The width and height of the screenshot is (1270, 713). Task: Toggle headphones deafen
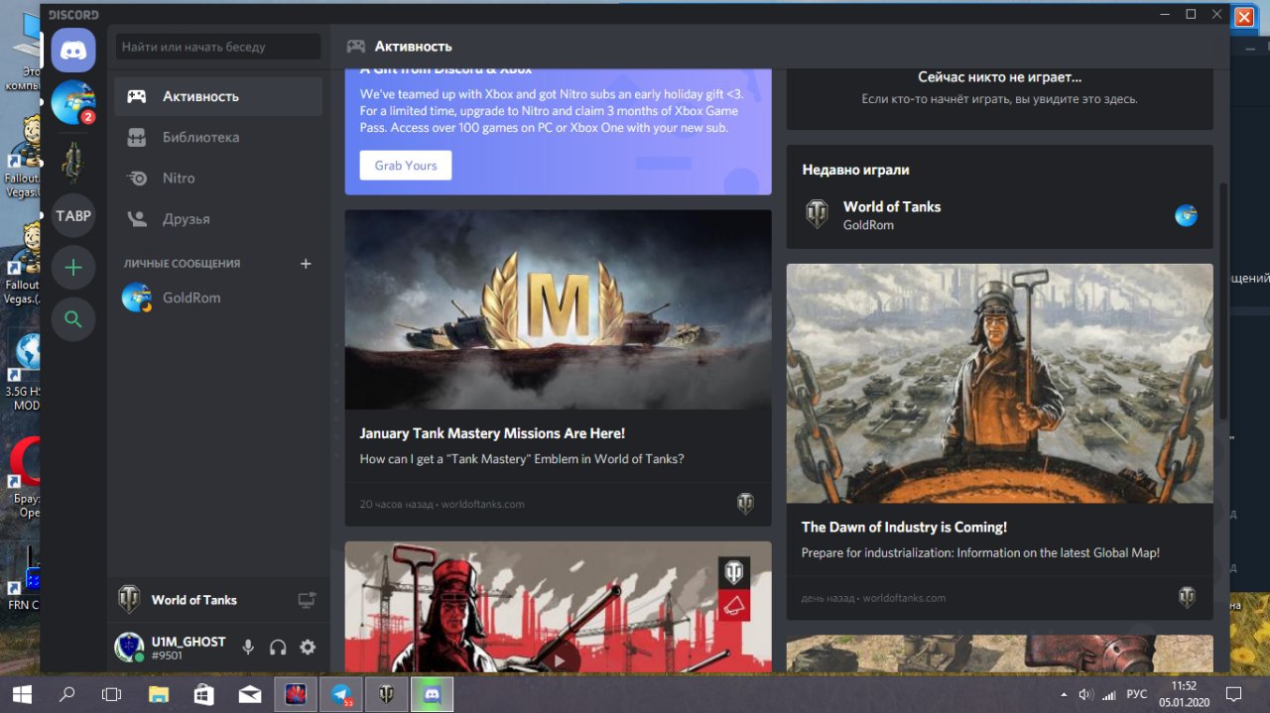tap(278, 648)
